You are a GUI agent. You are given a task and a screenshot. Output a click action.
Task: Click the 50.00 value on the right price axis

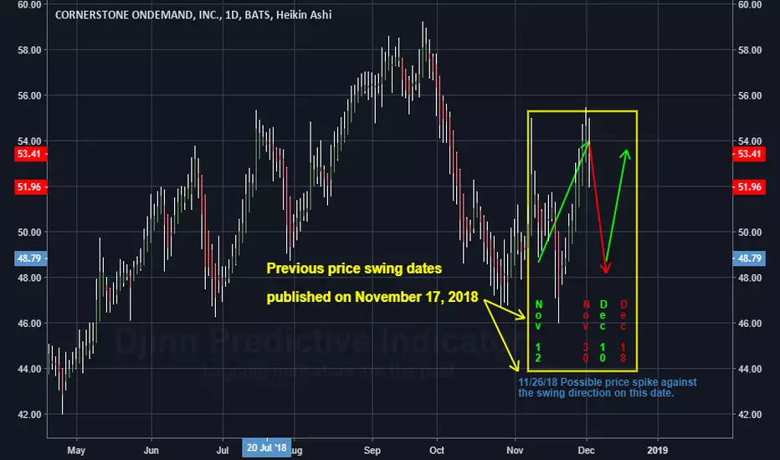[750, 233]
